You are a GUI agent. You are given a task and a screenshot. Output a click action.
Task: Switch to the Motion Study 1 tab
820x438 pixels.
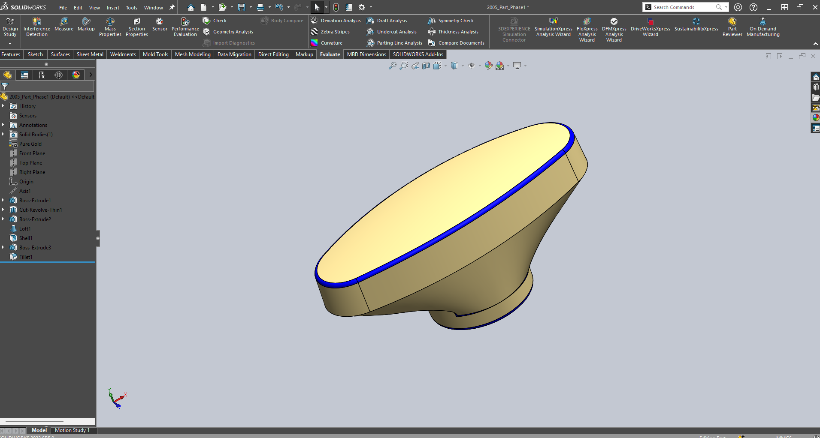point(72,430)
